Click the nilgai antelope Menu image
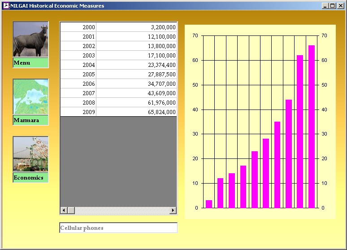The height and width of the screenshot is (250, 347). coord(30,39)
